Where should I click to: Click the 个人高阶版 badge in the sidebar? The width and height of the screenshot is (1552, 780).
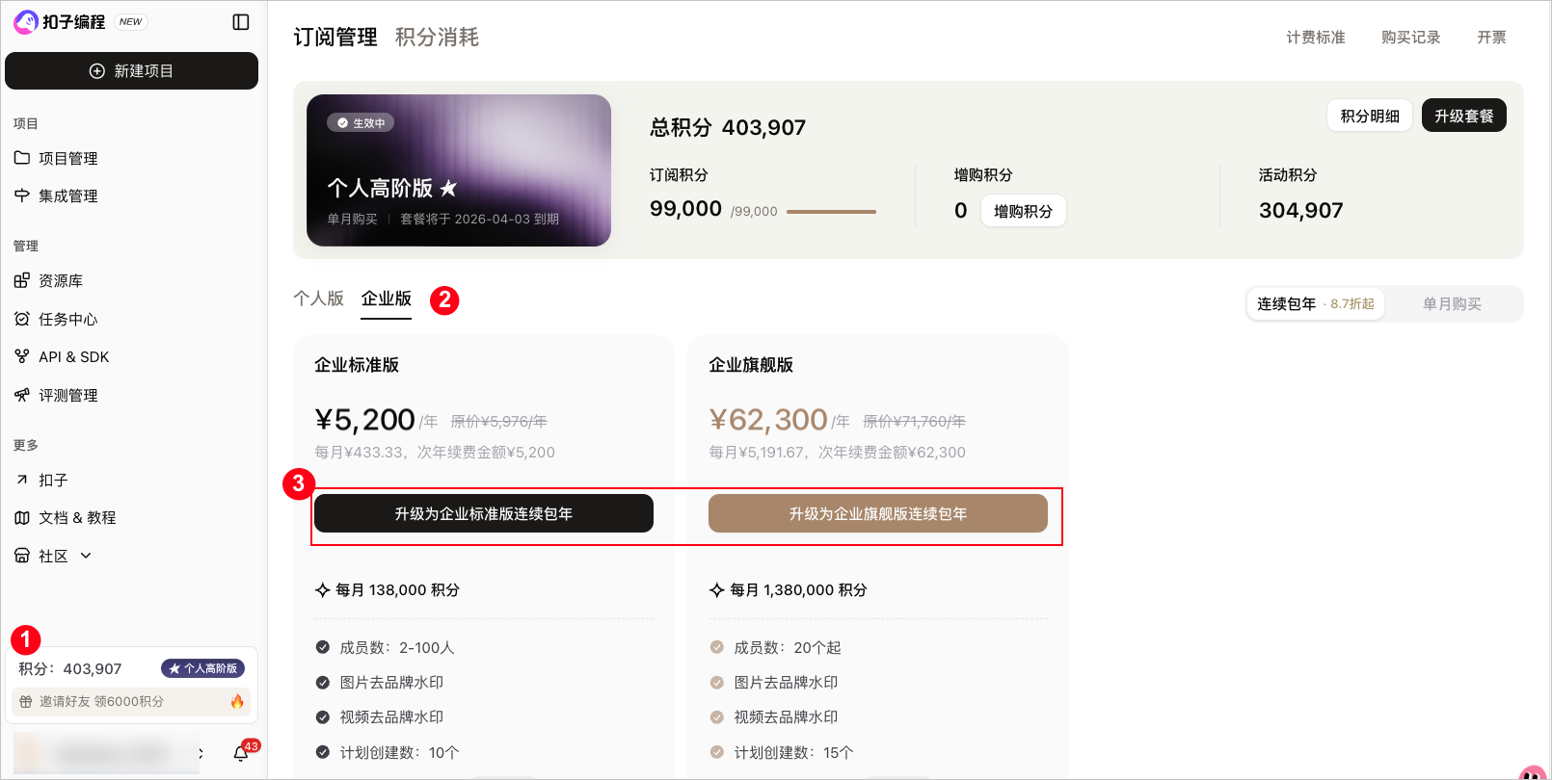[x=202, y=668]
